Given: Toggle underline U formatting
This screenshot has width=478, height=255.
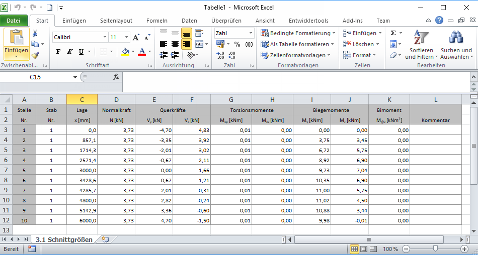Looking at the screenshot, I should 81,52.
